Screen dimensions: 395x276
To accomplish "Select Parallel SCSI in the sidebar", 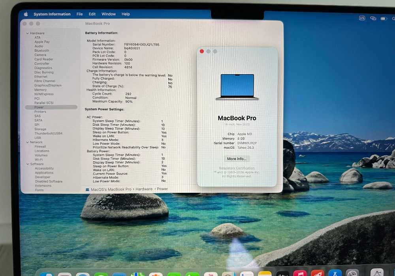I will coord(44,103).
